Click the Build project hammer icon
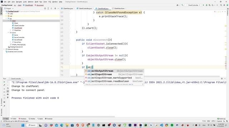 click(x=182, y=5)
